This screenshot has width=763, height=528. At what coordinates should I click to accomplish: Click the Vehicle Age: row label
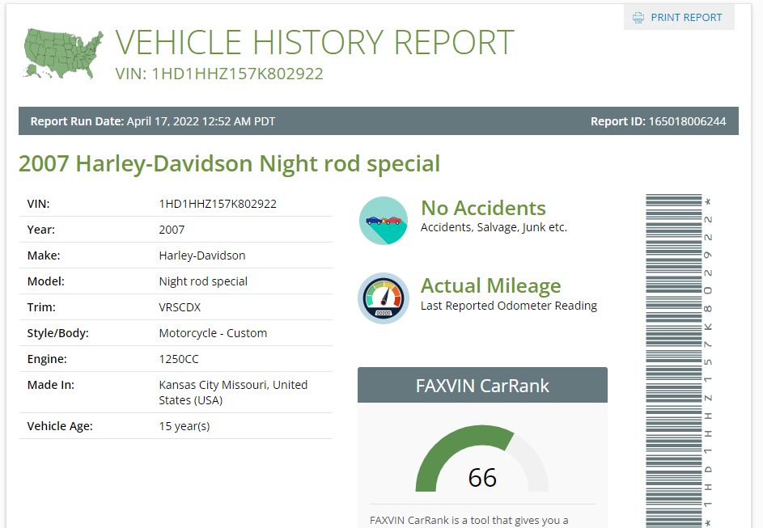click(60, 426)
